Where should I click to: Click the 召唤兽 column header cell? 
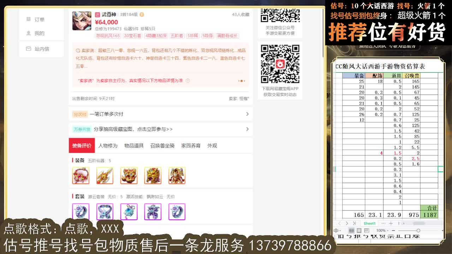(x=411, y=75)
